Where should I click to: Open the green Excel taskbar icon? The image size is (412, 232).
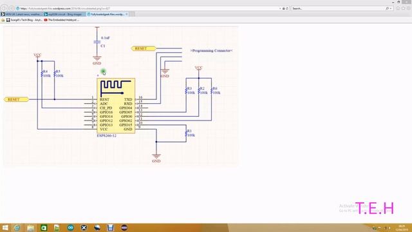pyautogui.click(x=44, y=227)
